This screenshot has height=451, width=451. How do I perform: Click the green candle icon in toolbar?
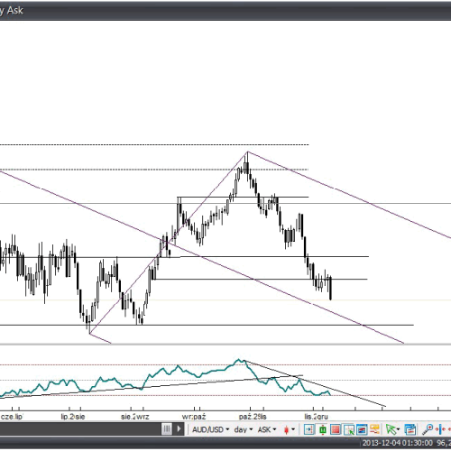click(323, 429)
